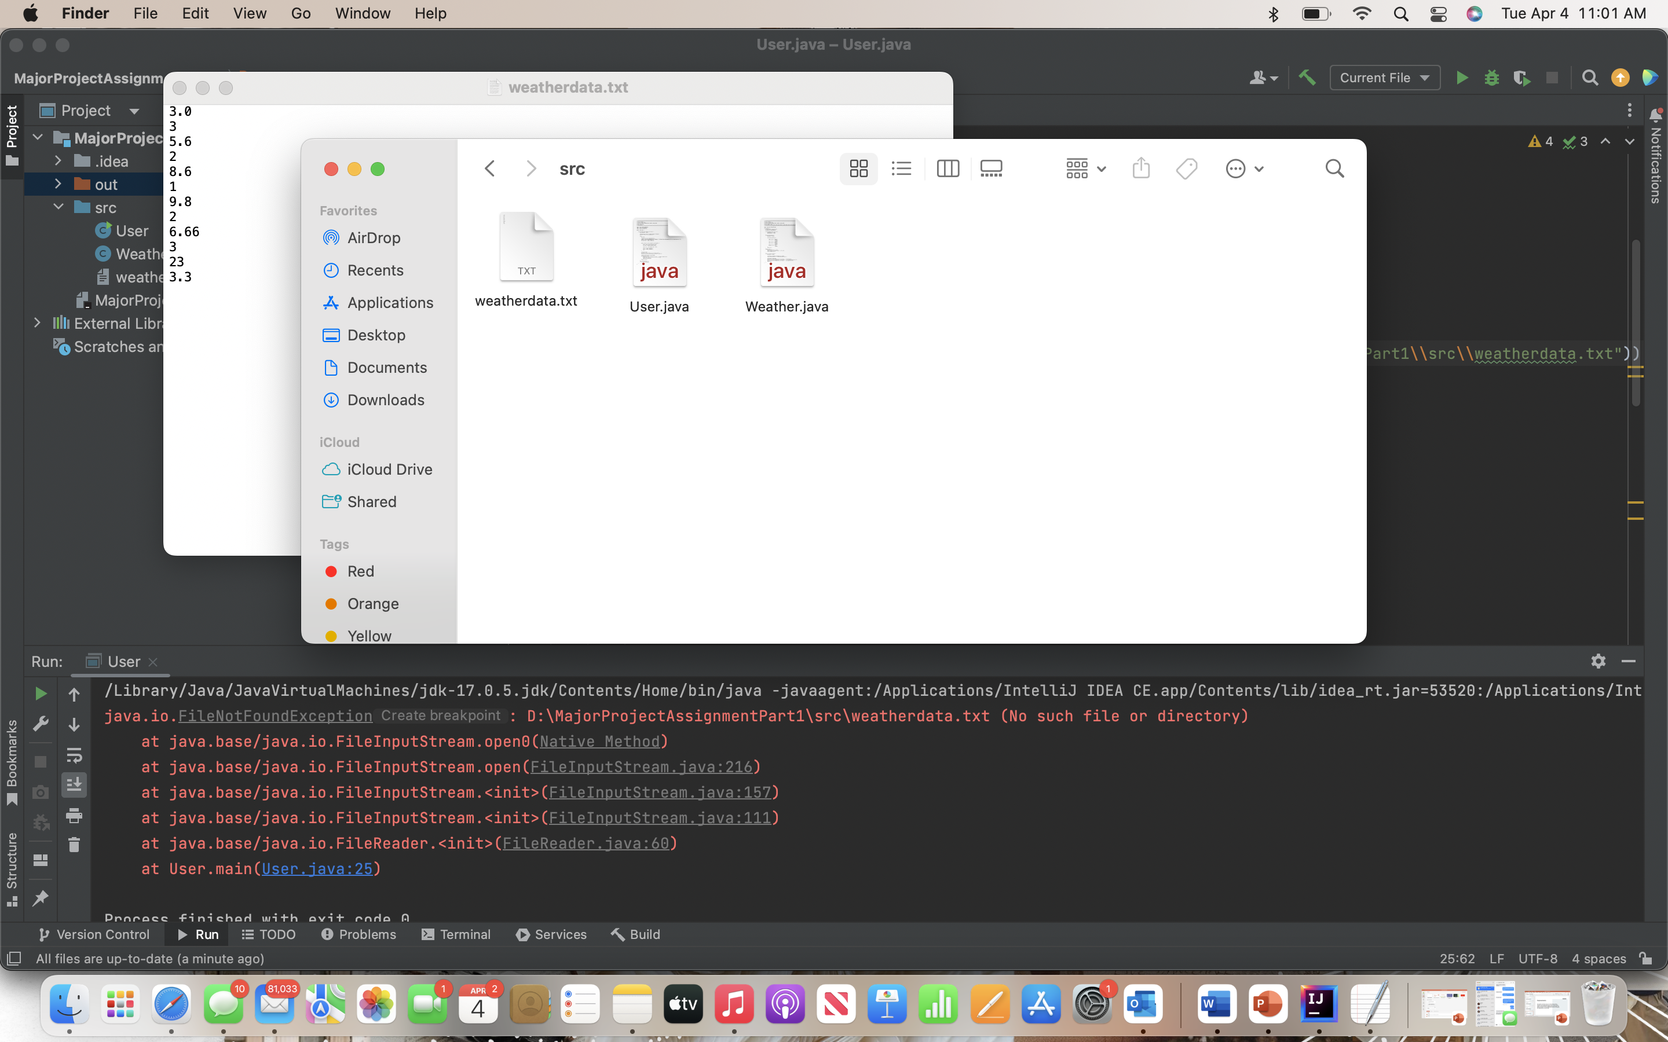Collapse the src folder in Project tree
This screenshot has width=1668, height=1042.
point(58,207)
